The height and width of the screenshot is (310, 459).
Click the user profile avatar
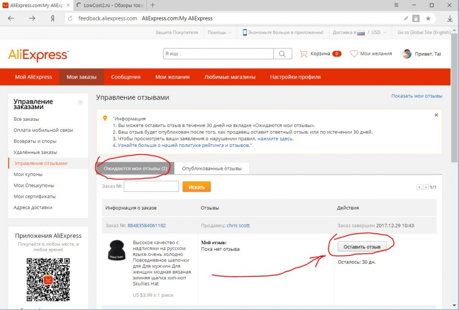[406, 54]
